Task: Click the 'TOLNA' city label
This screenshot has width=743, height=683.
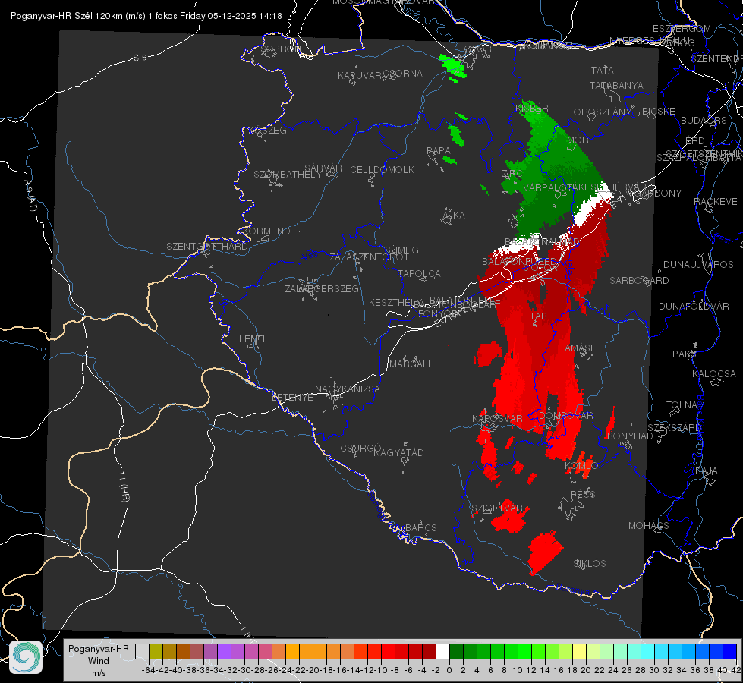Action: (682, 405)
